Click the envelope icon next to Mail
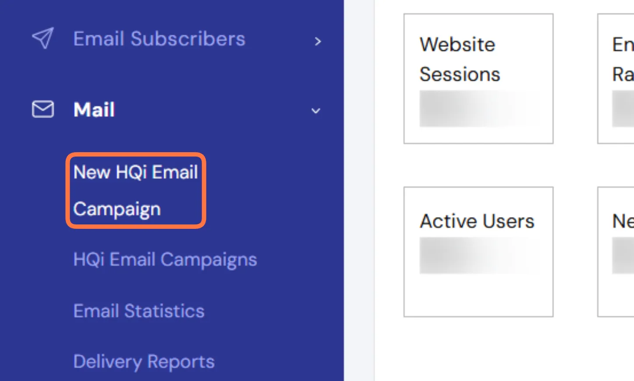The height and width of the screenshot is (381, 634). pos(43,109)
